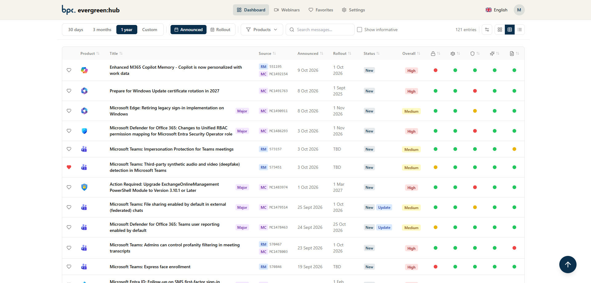Viewport: 591px width, 283px height.
Task: Click the Teams icon for Express face enrollment
Action: [x=84, y=267]
